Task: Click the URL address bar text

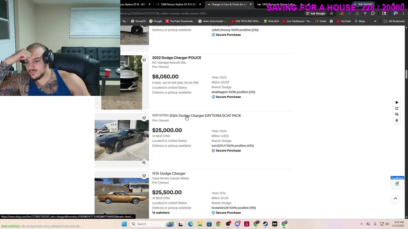Action: pyautogui.click(x=164, y=13)
